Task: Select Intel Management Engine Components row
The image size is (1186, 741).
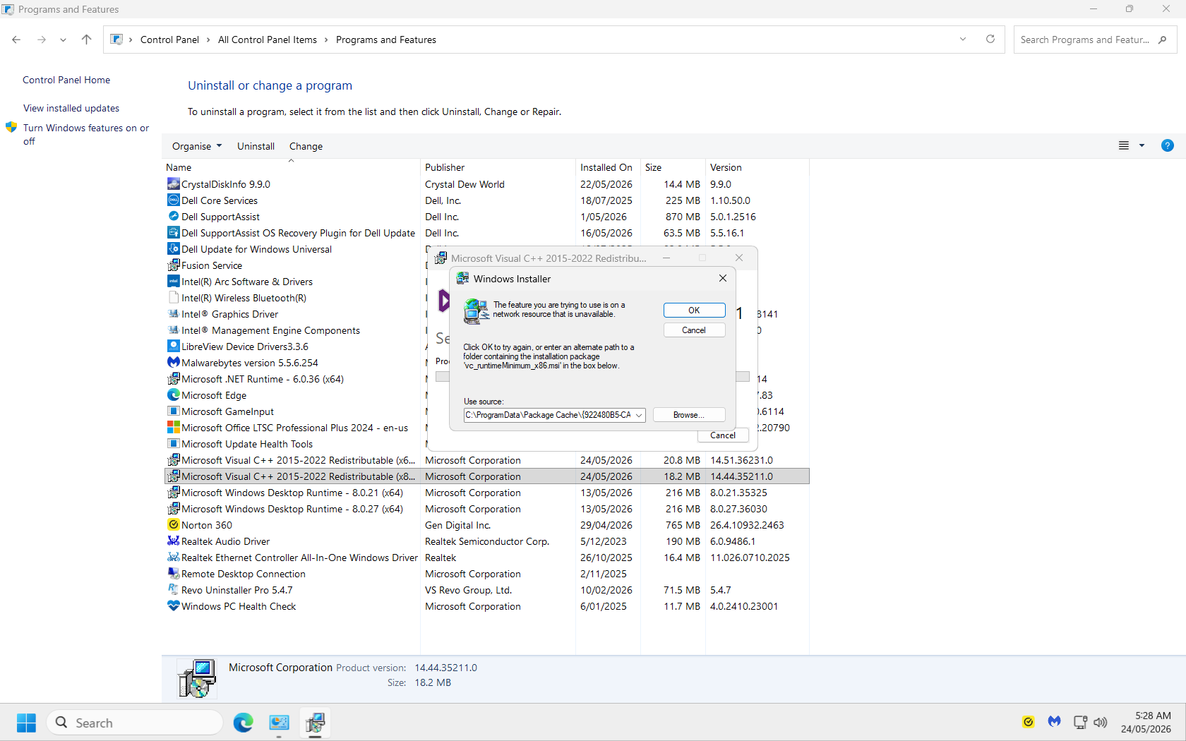Action: 487,330
